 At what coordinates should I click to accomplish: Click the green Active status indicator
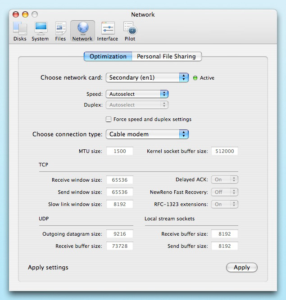coord(195,78)
